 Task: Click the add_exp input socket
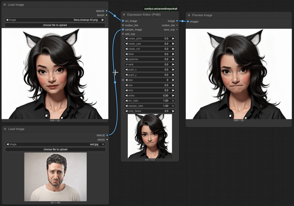point(123,34)
